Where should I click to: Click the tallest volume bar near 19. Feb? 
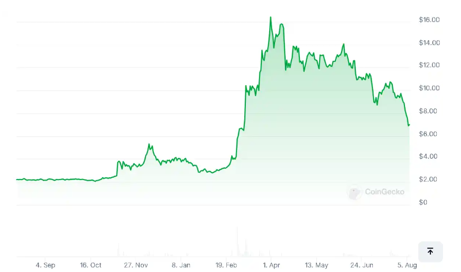pos(238,241)
